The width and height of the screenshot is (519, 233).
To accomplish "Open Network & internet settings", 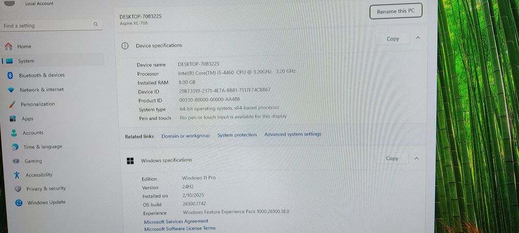I will click(x=42, y=90).
